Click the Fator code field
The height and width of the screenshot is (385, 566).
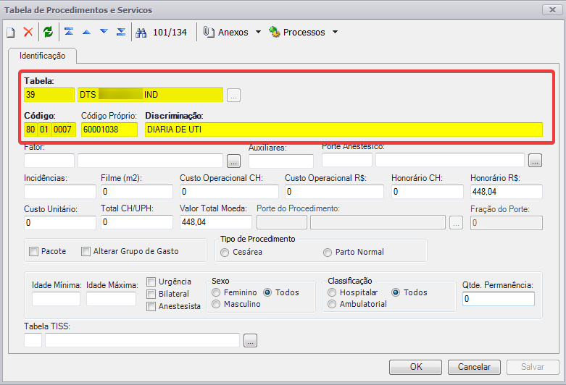coord(49,161)
